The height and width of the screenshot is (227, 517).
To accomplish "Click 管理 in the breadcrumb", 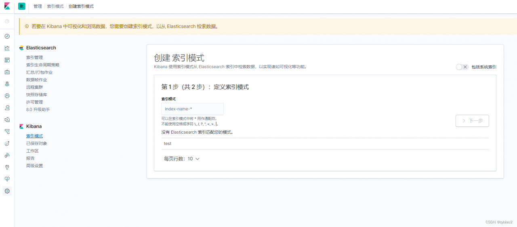I will [x=38, y=6].
